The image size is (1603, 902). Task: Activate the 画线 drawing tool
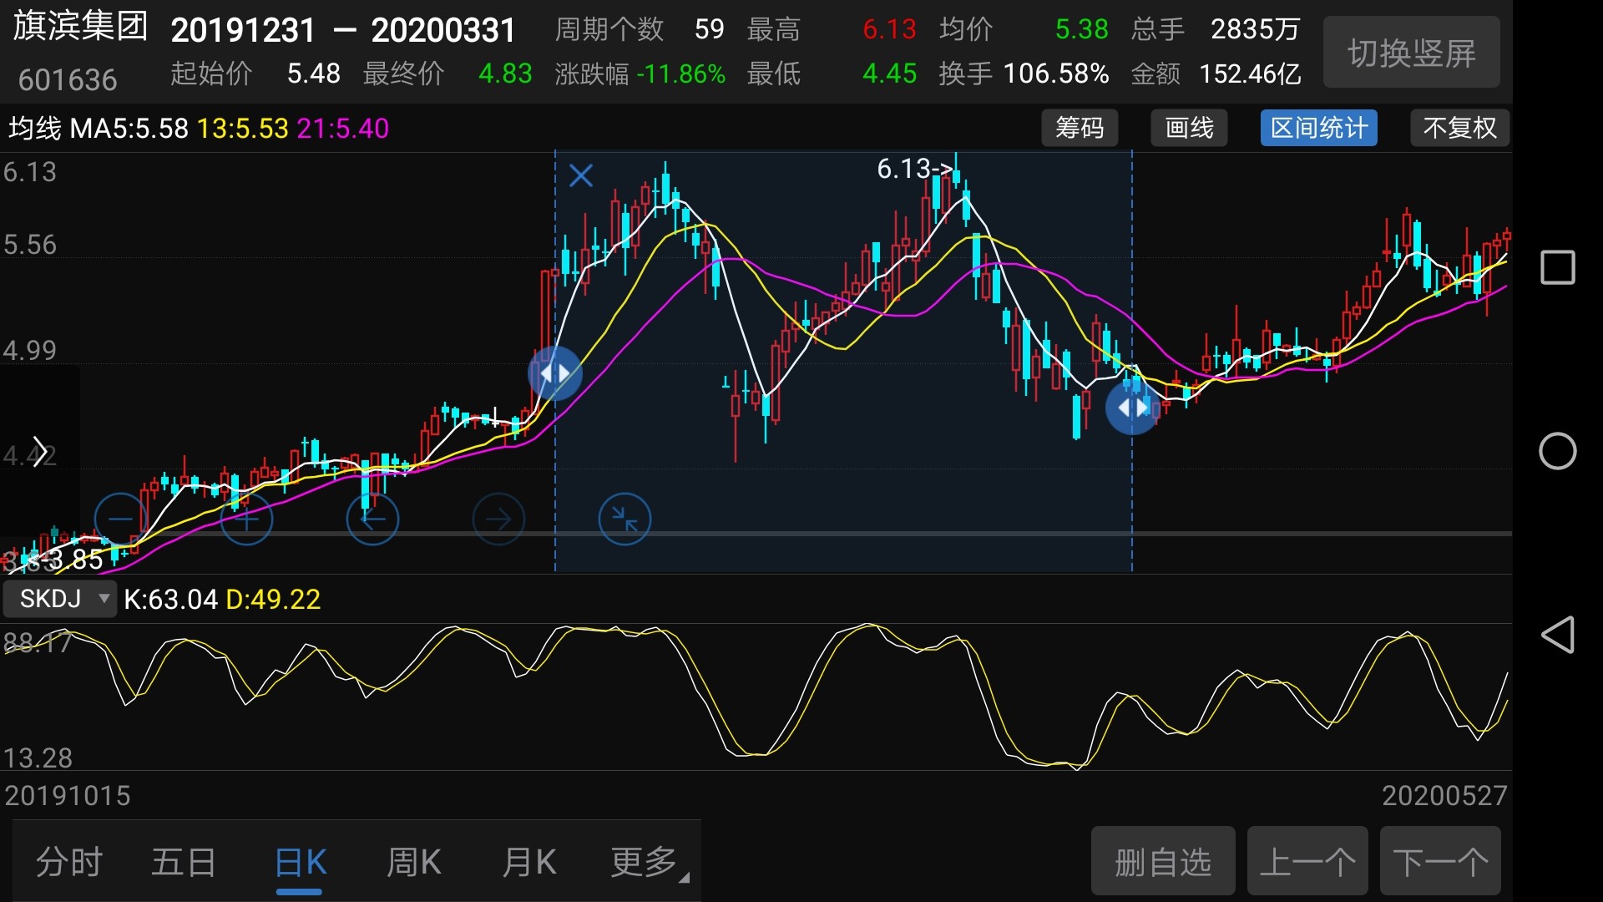pyautogui.click(x=1189, y=128)
